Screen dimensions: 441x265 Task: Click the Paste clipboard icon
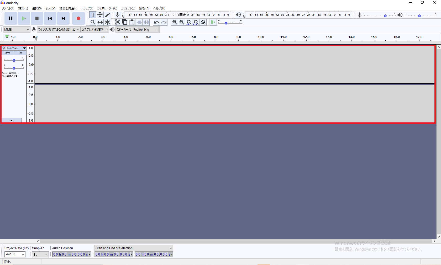pos(132,22)
